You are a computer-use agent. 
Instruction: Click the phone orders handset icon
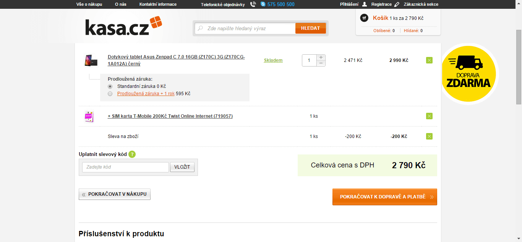[253, 4]
